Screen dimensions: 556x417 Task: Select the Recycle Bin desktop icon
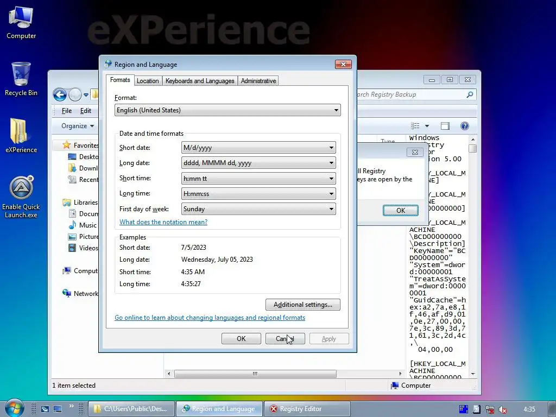coord(21,79)
